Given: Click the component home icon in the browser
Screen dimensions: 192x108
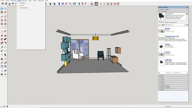Looking at the screenshot, I should click(163, 25).
